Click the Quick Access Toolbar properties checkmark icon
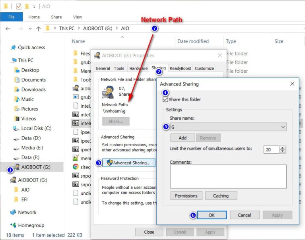The width and height of the screenshot is (305, 240). (x=19, y=6)
